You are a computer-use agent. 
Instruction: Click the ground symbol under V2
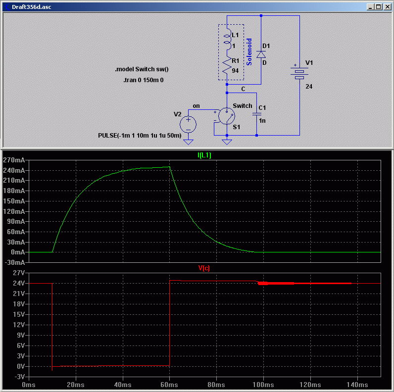(x=188, y=142)
